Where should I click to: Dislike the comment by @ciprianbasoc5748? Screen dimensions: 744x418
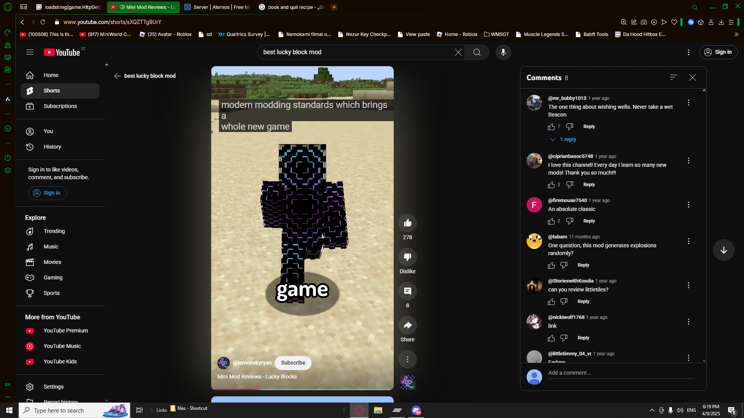click(x=570, y=185)
